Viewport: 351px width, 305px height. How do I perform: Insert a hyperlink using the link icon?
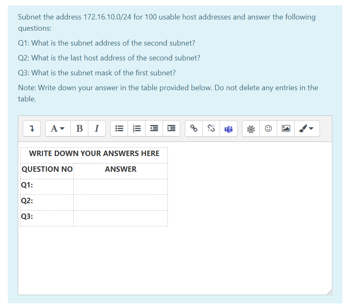tap(194, 129)
